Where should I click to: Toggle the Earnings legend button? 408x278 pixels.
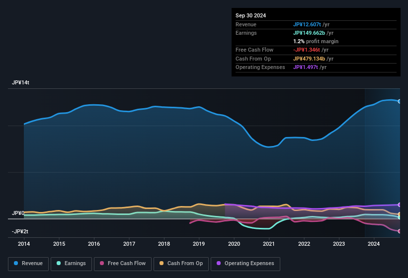pos(71,263)
